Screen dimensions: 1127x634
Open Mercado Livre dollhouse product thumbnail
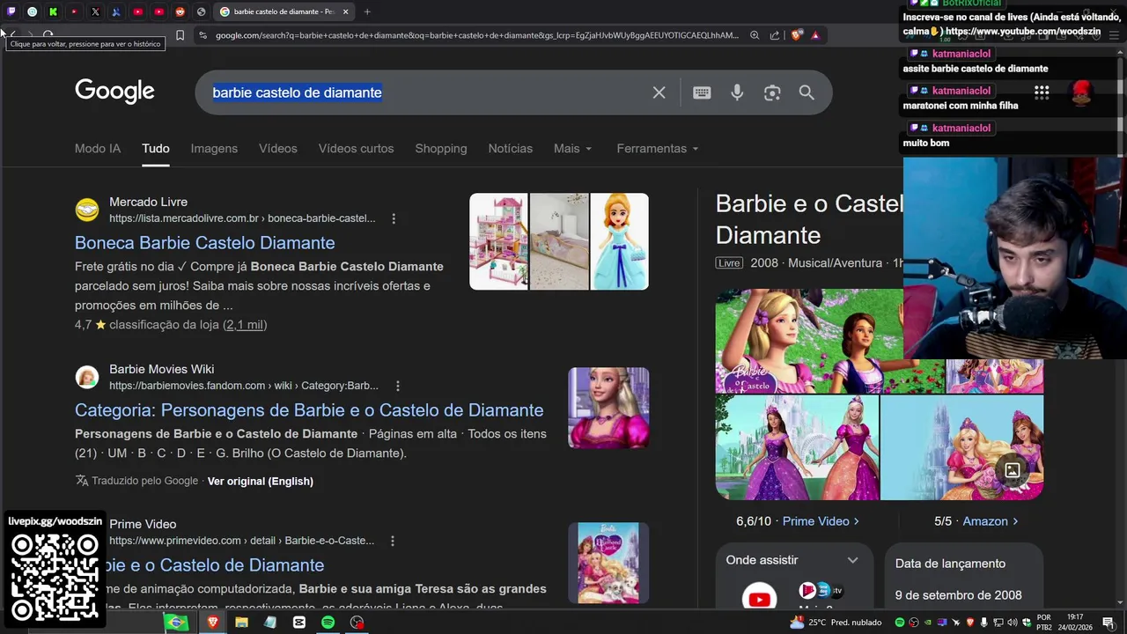pyautogui.click(x=498, y=241)
